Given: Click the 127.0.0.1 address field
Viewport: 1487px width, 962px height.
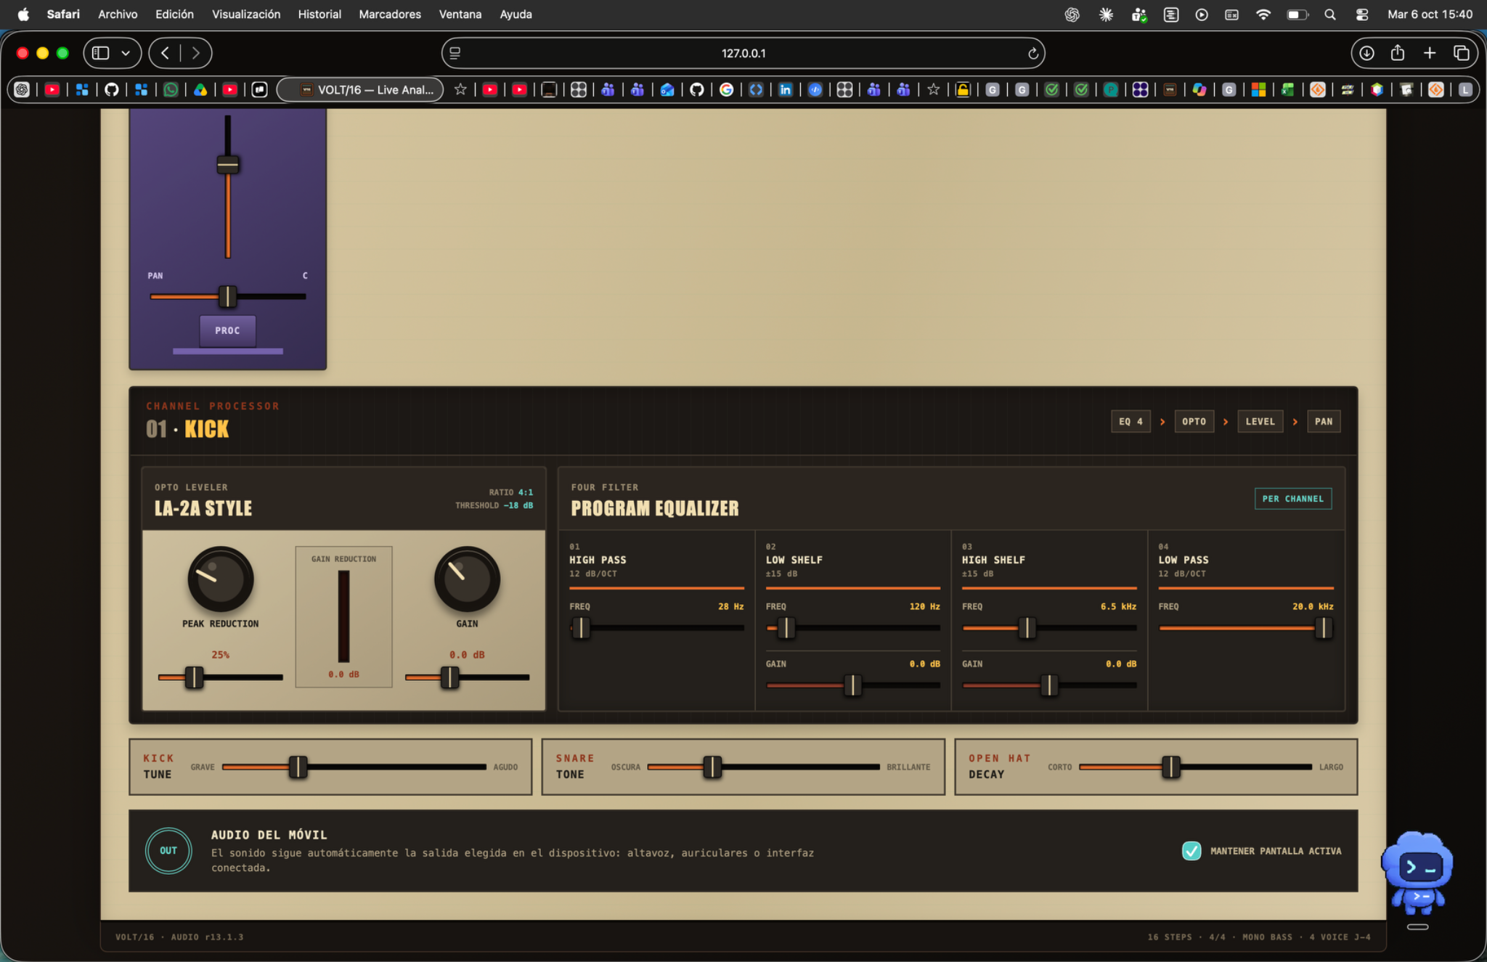Looking at the screenshot, I should pyautogui.click(x=743, y=53).
